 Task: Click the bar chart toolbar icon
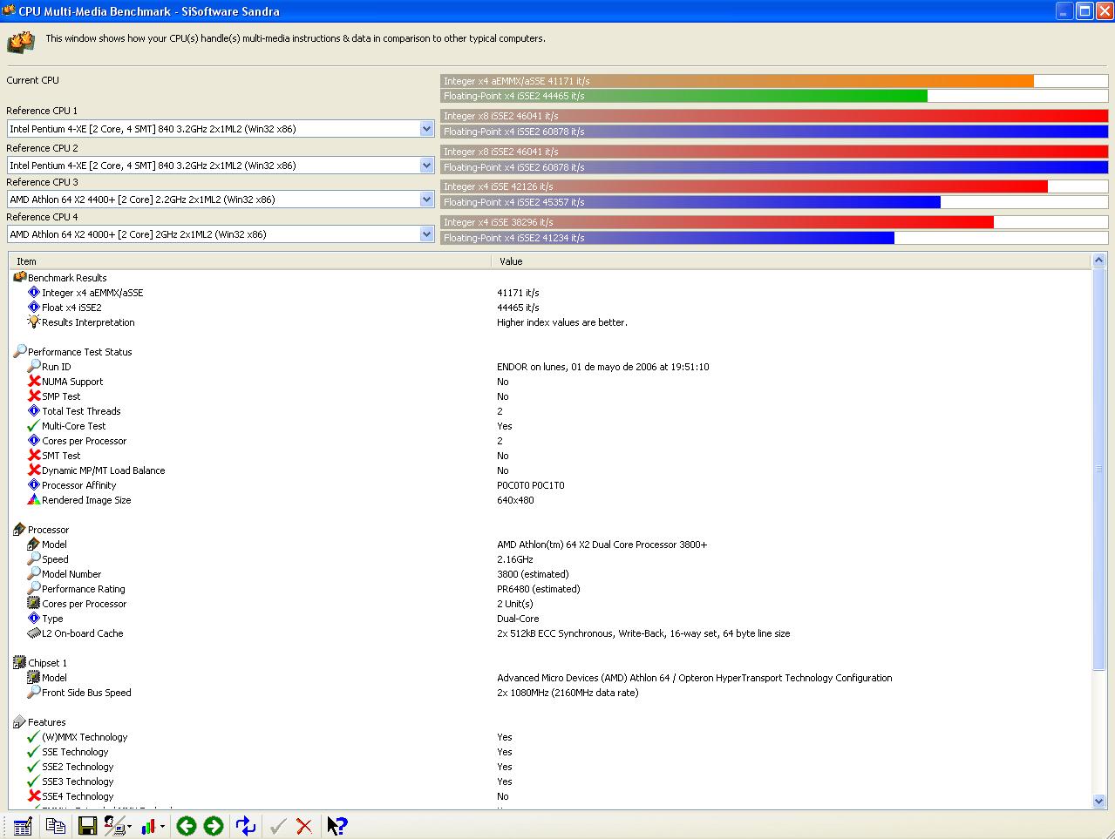tap(148, 826)
